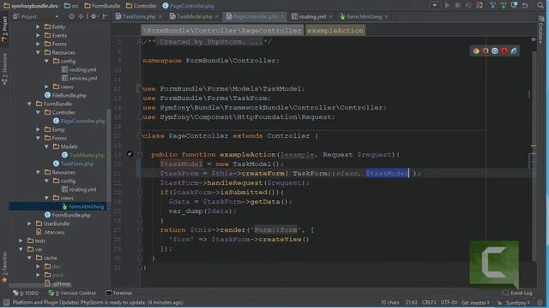Viewport: 549px width, 308px height.
Task: Start debugging with the Debug icon
Action: [457, 5]
